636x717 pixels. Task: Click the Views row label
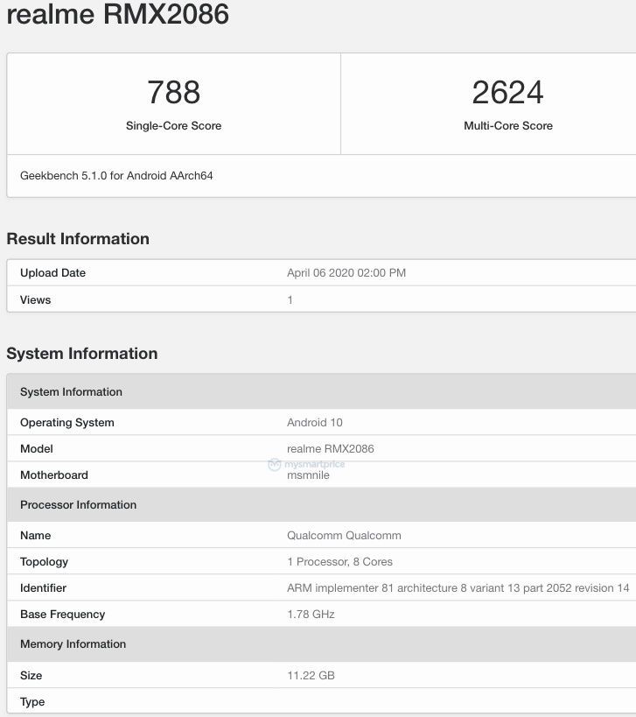pyautogui.click(x=36, y=300)
